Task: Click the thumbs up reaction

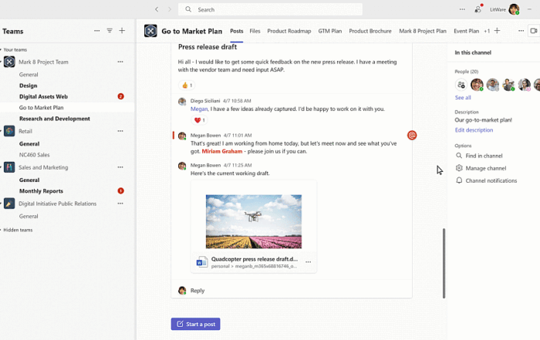Action: (x=187, y=86)
